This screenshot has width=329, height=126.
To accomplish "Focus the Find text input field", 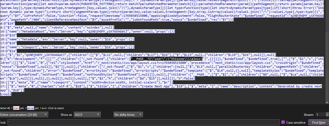I will tap(143, 122).
